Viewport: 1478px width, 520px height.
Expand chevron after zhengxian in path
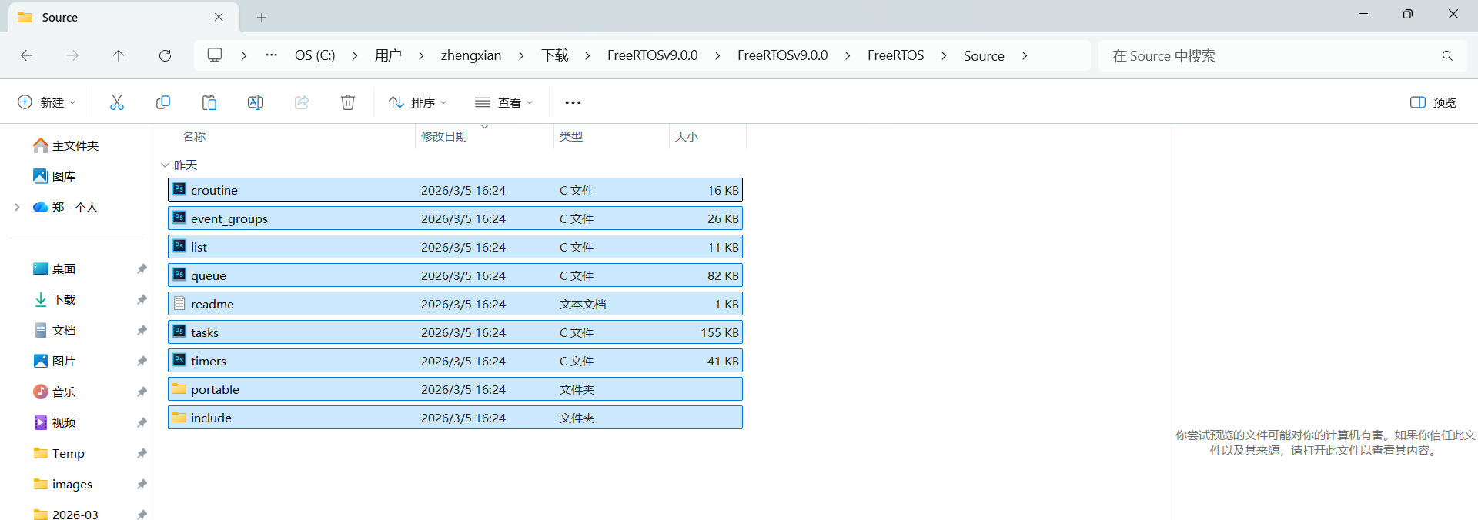coord(521,55)
